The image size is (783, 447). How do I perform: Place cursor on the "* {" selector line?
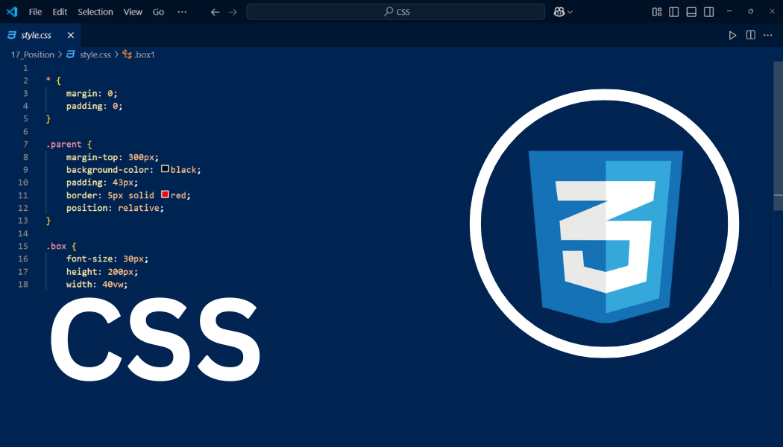(54, 80)
